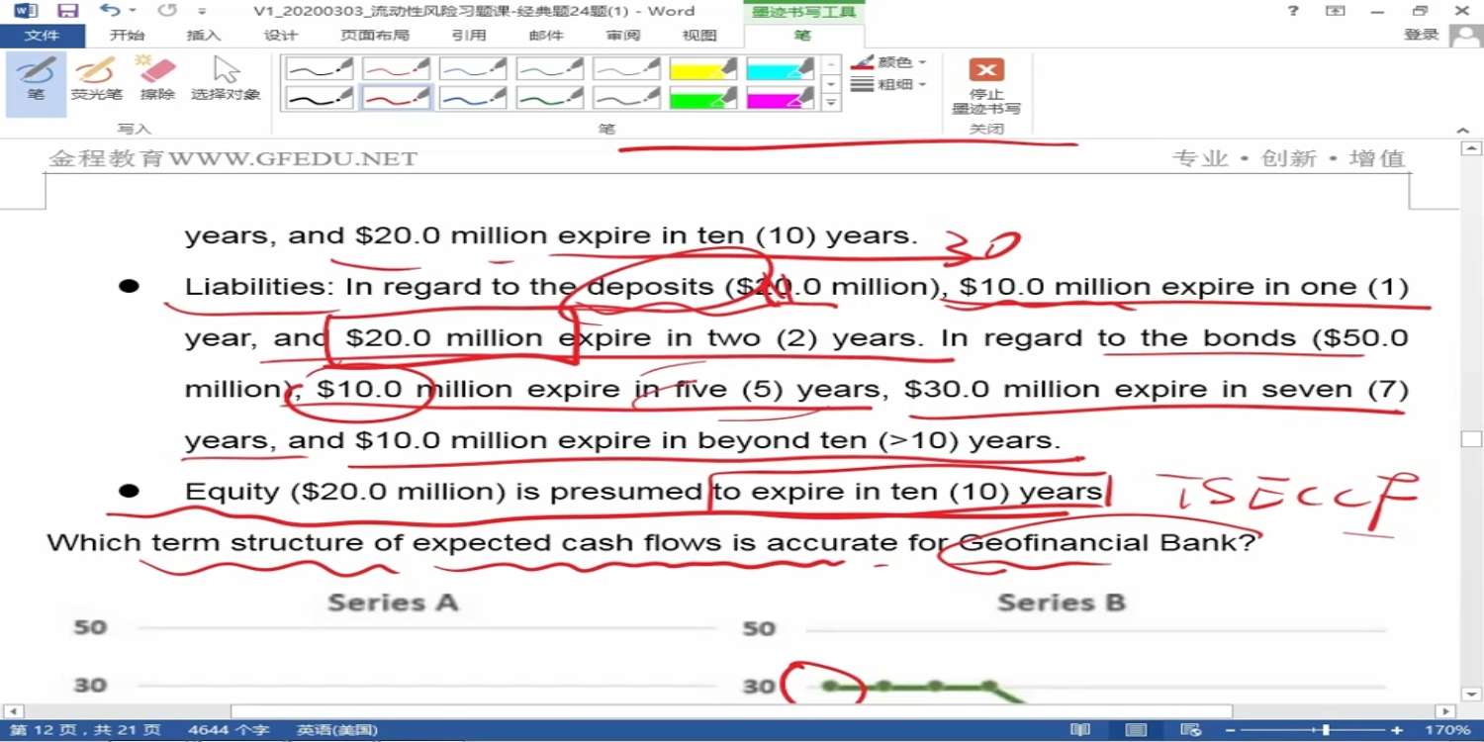Switch to print layout view in status bar
Screen dimensions: 1484x742
tap(1137, 730)
